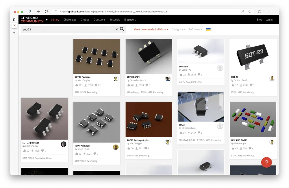
Task: Open the browser extensions icon
Action: (259, 12)
